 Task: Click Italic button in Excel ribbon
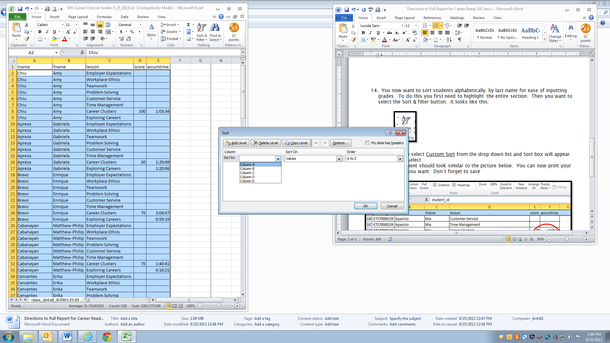47,32
